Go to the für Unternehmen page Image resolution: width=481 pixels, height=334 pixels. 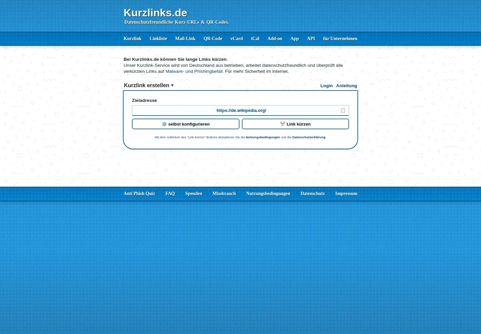click(340, 39)
